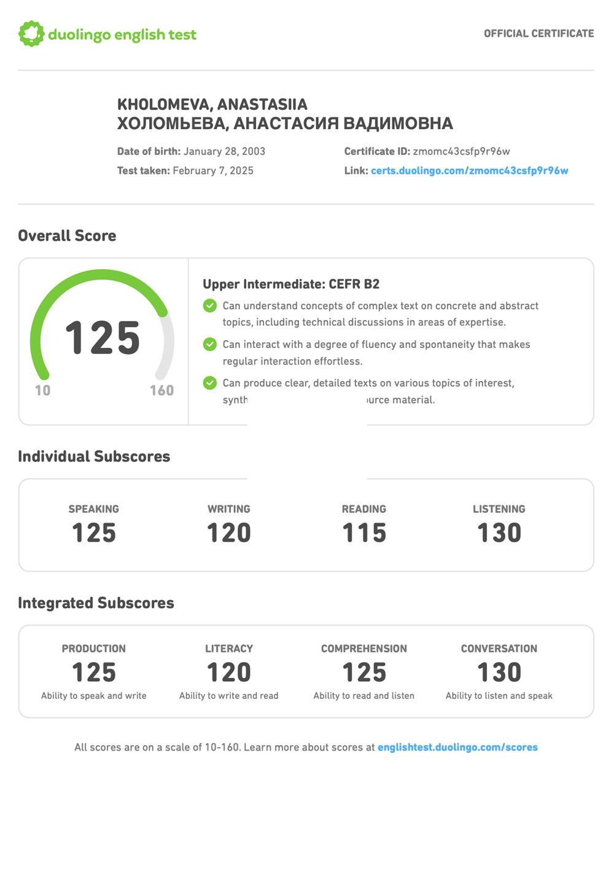
Task: Click the COMPREHENSION score 125
Action: tap(364, 673)
